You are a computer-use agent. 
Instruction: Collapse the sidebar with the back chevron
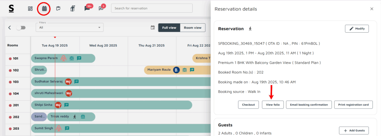[x=9, y=27]
